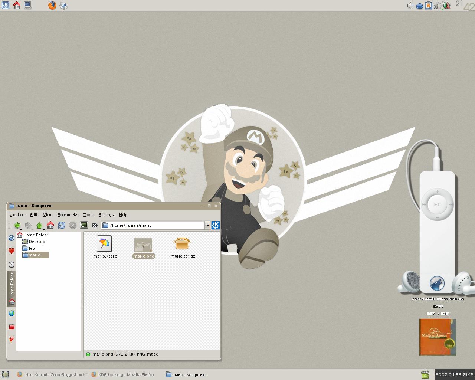Decrease volume with iPod minus button

(x=438, y=217)
